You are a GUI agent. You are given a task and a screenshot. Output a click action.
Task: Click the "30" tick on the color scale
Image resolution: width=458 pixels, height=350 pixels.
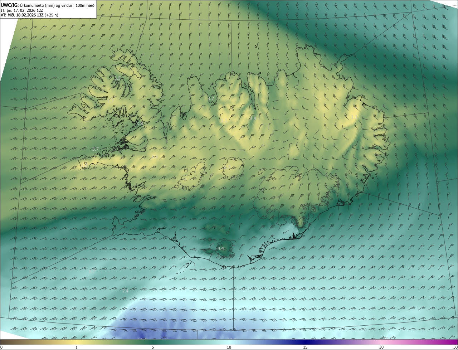click(381, 347)
